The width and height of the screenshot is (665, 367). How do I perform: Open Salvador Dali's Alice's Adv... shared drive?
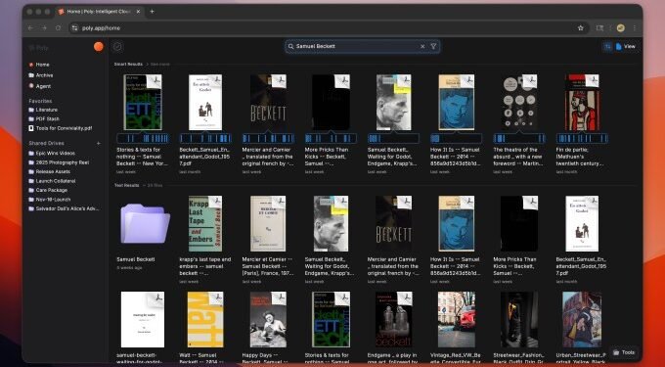click(x=64, y=208)
